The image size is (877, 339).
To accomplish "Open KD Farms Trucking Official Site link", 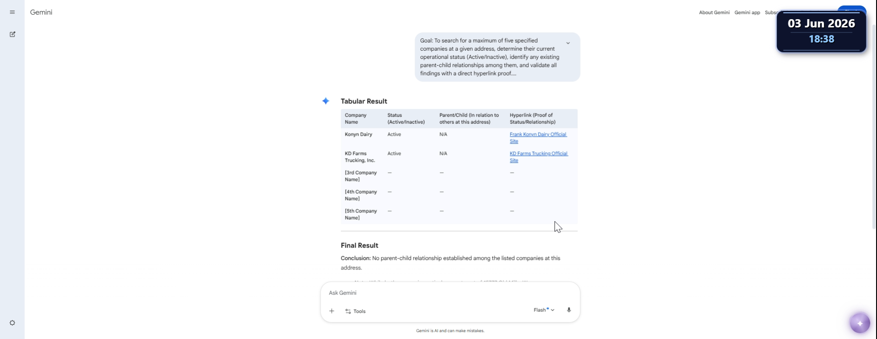I will (x=539, y=157).
